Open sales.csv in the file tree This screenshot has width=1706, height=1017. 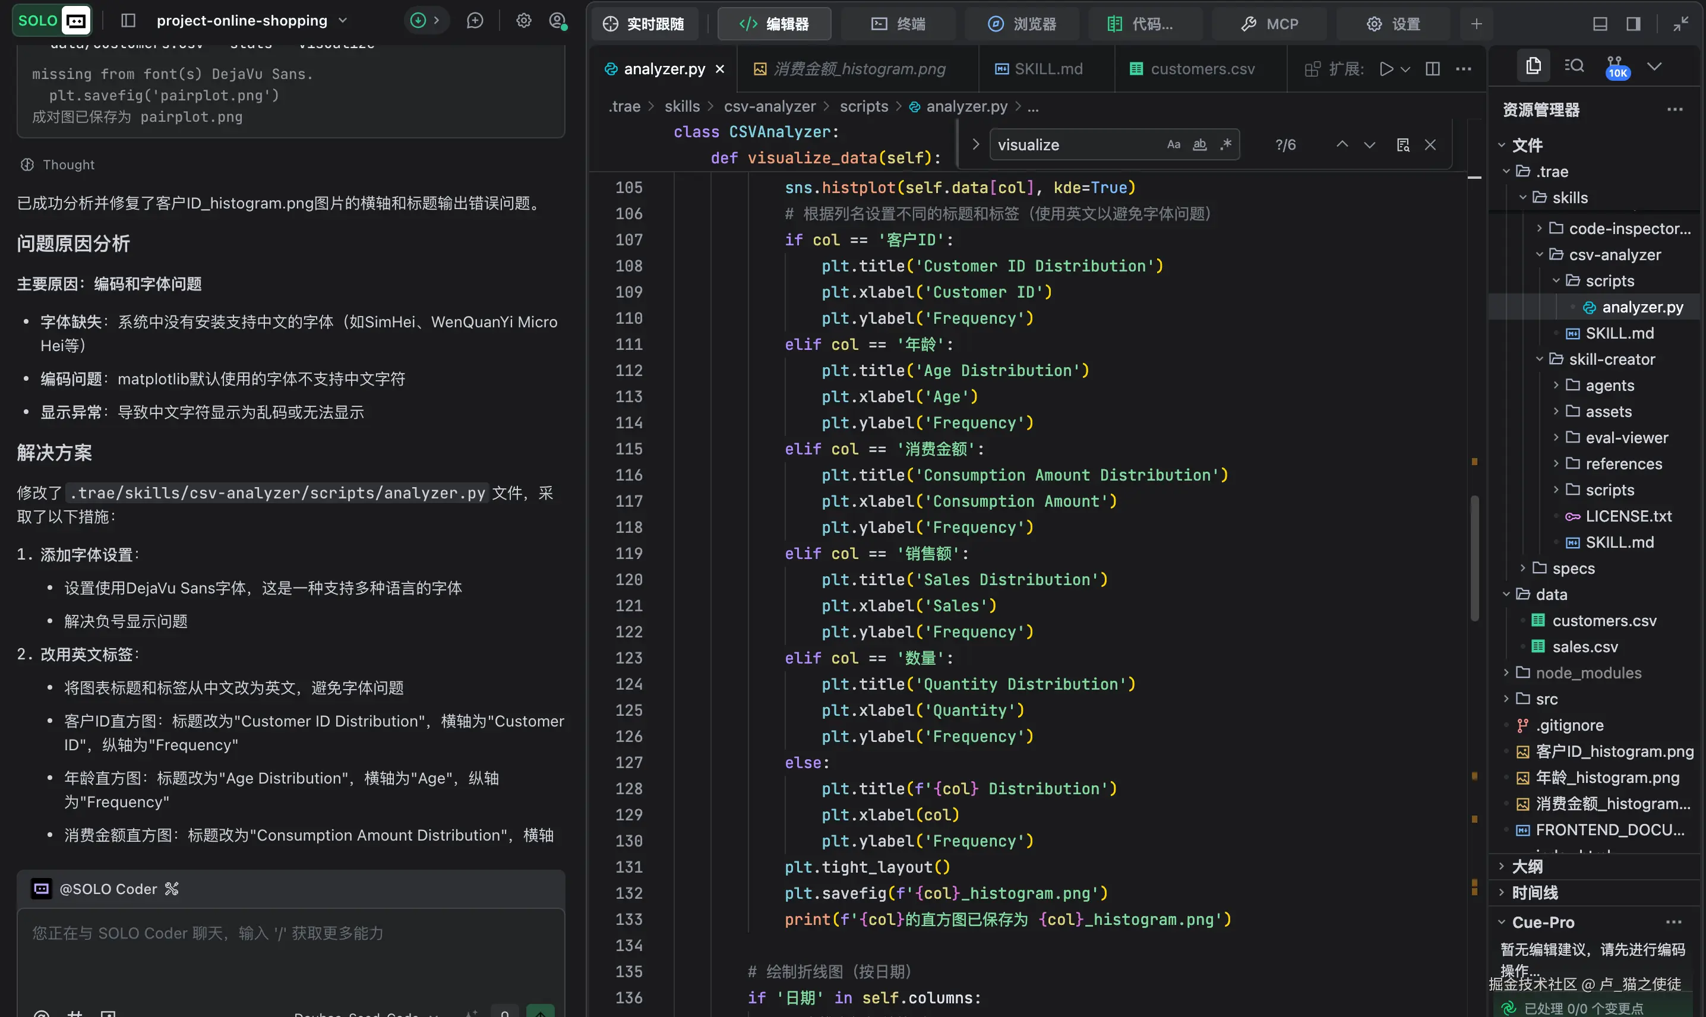tap(1585, 647)
